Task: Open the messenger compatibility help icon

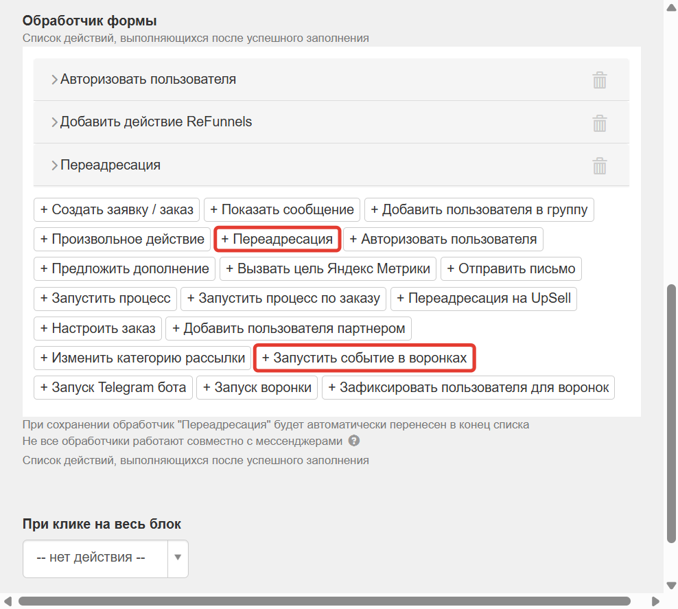Action: click(354, 441)
